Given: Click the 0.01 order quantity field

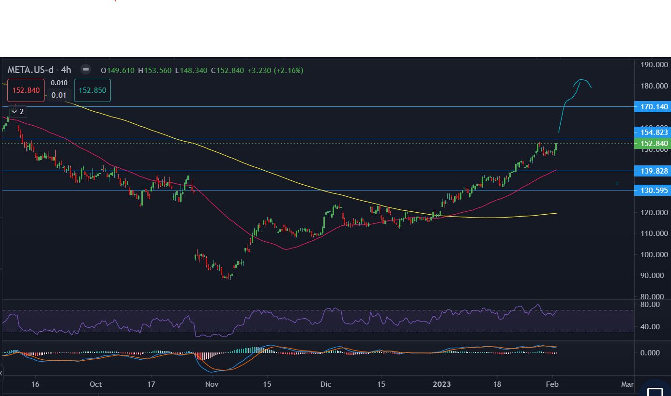Looking at the screenshot, I should 59,95.
